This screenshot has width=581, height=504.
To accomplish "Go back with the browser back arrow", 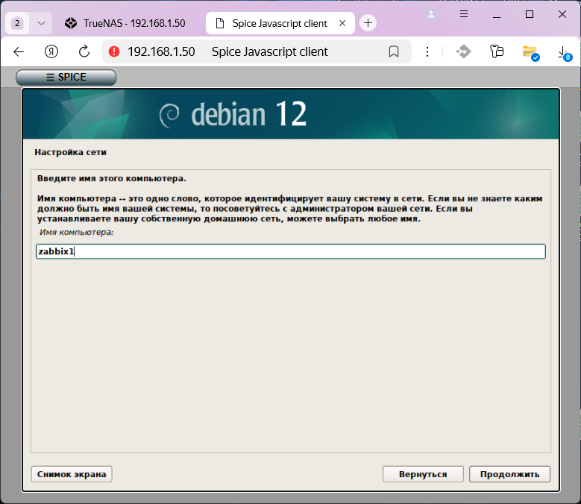I will [x=19, y=51].
